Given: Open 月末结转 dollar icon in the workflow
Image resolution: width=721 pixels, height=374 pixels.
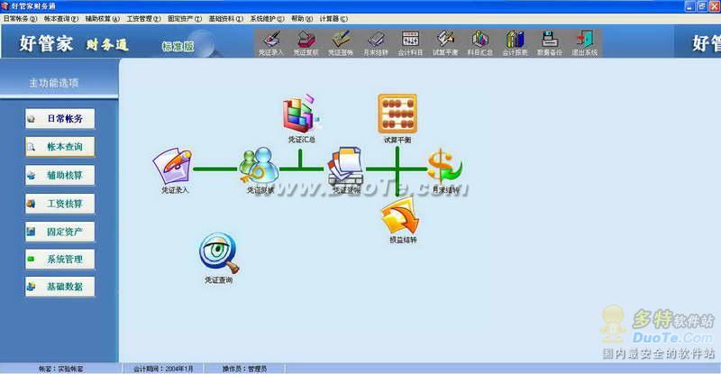Looking at the screenshot, I should [x=445, y=170].
